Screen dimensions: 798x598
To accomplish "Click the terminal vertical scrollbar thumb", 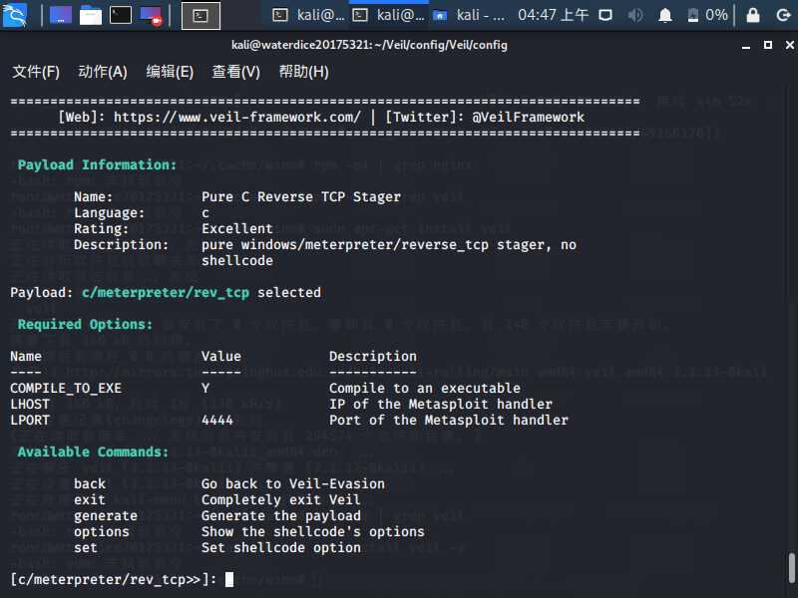I will point(792,567).
